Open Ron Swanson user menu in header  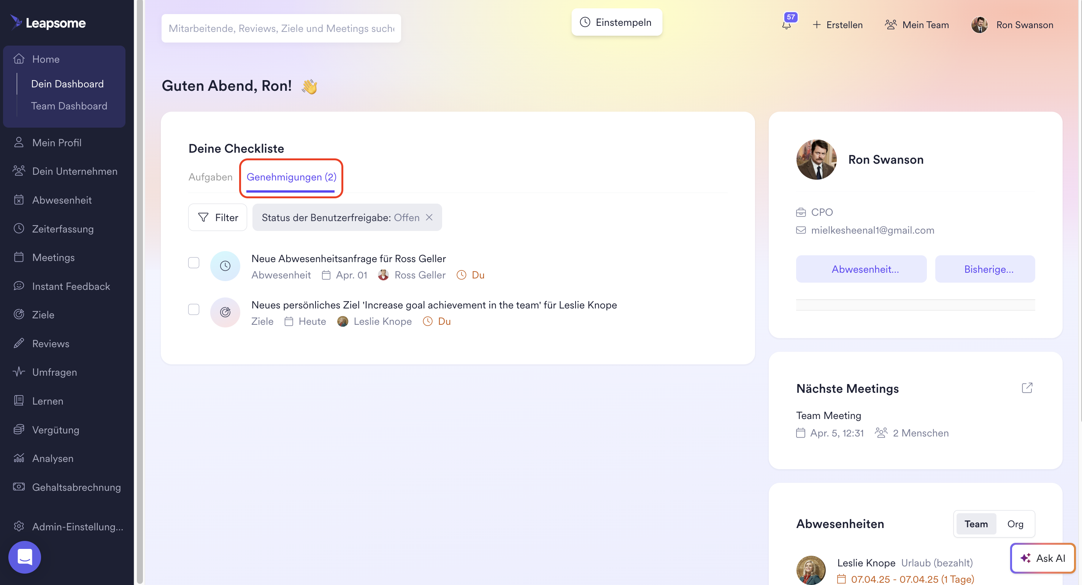pos(1012,25)
